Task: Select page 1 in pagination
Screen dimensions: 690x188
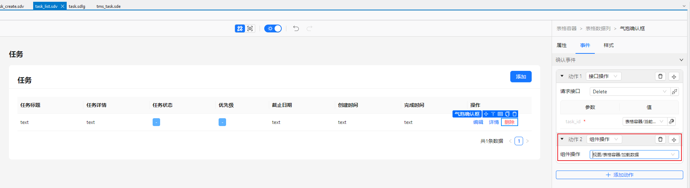Action: tap(519, 141)
